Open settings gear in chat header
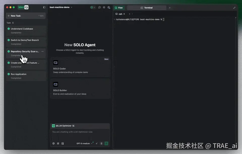Image resolution: width=242 pixels, height=154 pixels. pos(104,7)
